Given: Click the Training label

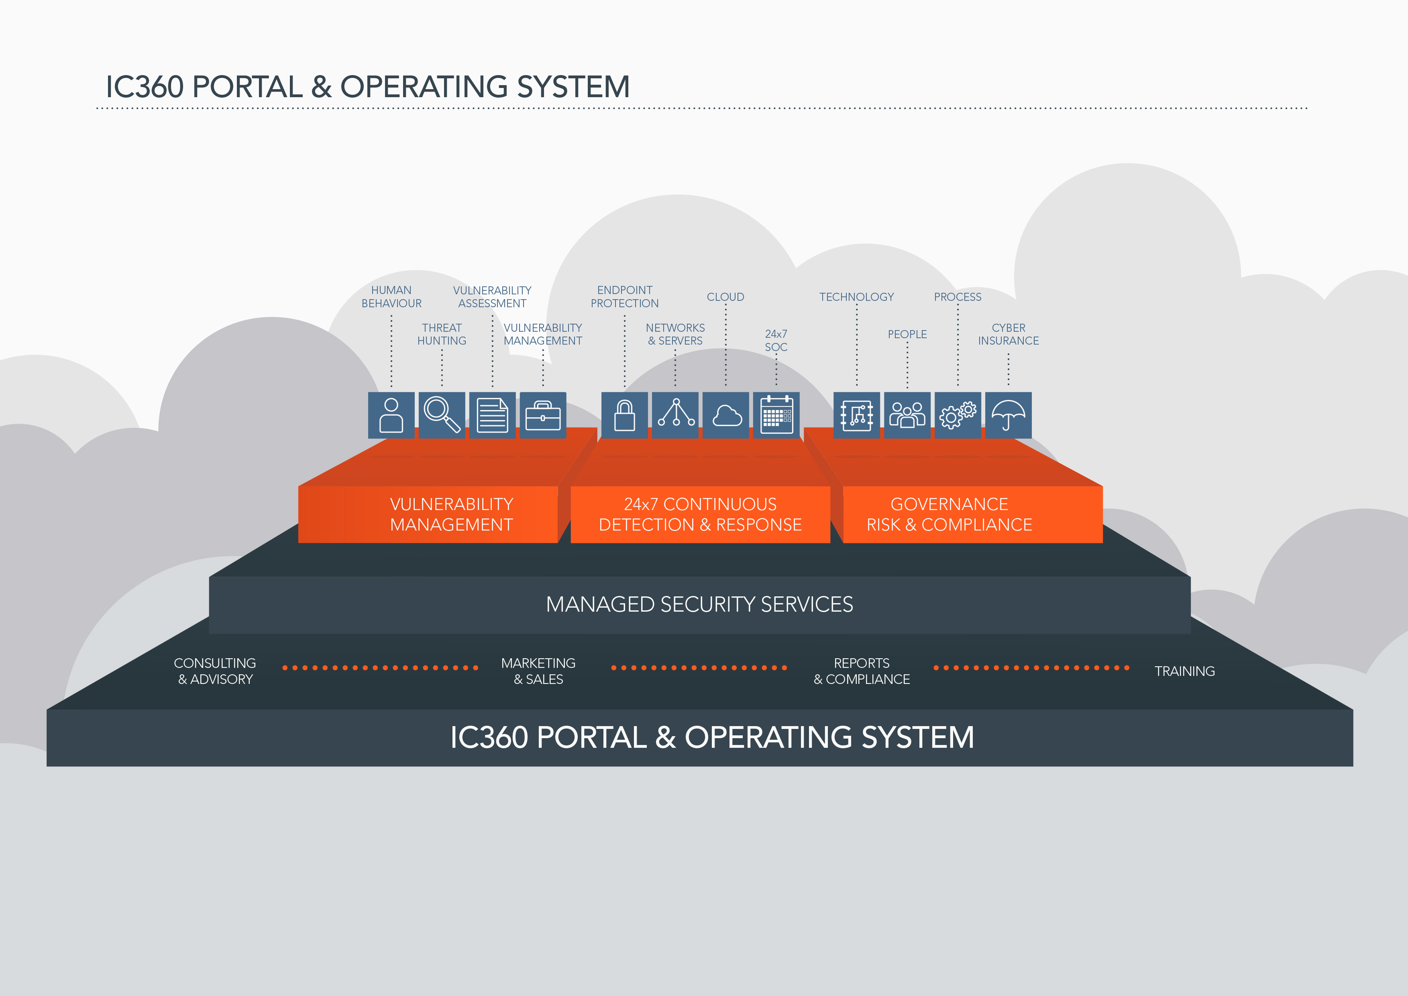Looking at the screenshot, I should click(1185, 671).
